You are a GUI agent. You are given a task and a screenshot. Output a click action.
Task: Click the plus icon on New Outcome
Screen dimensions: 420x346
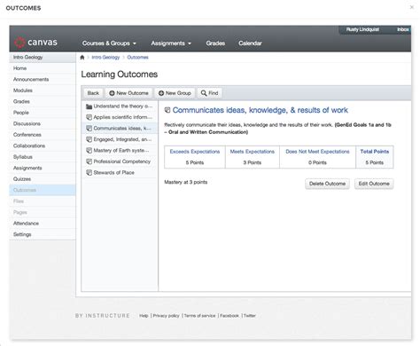click(x=112, y=93)
